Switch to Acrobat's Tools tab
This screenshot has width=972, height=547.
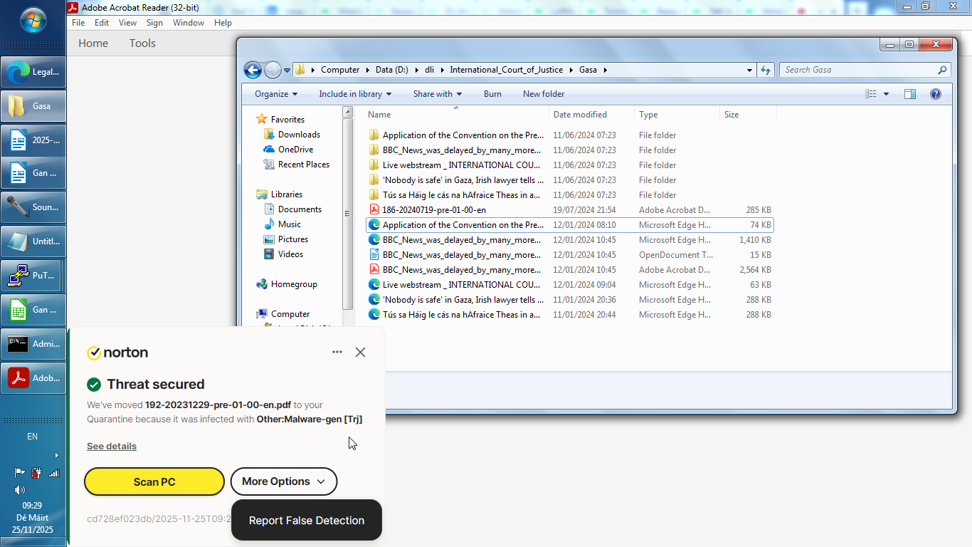click(142, 43)
